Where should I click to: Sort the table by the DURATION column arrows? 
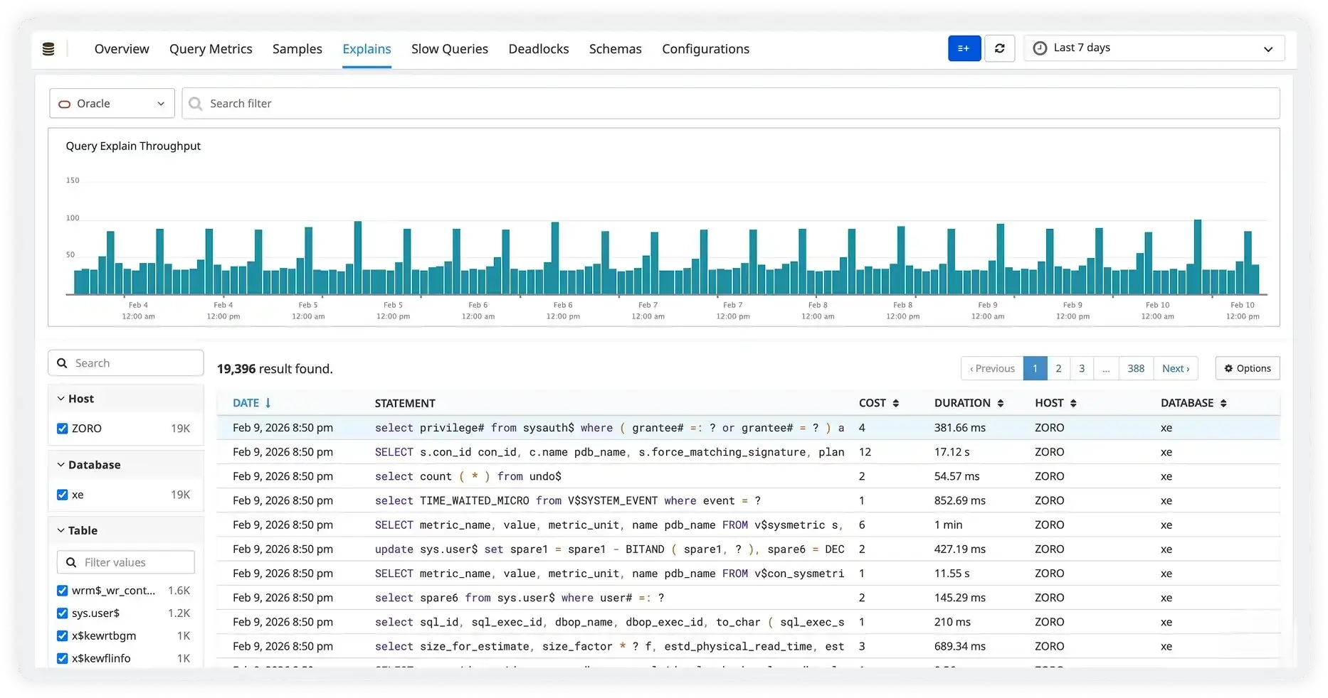[x=1001, y=403]
